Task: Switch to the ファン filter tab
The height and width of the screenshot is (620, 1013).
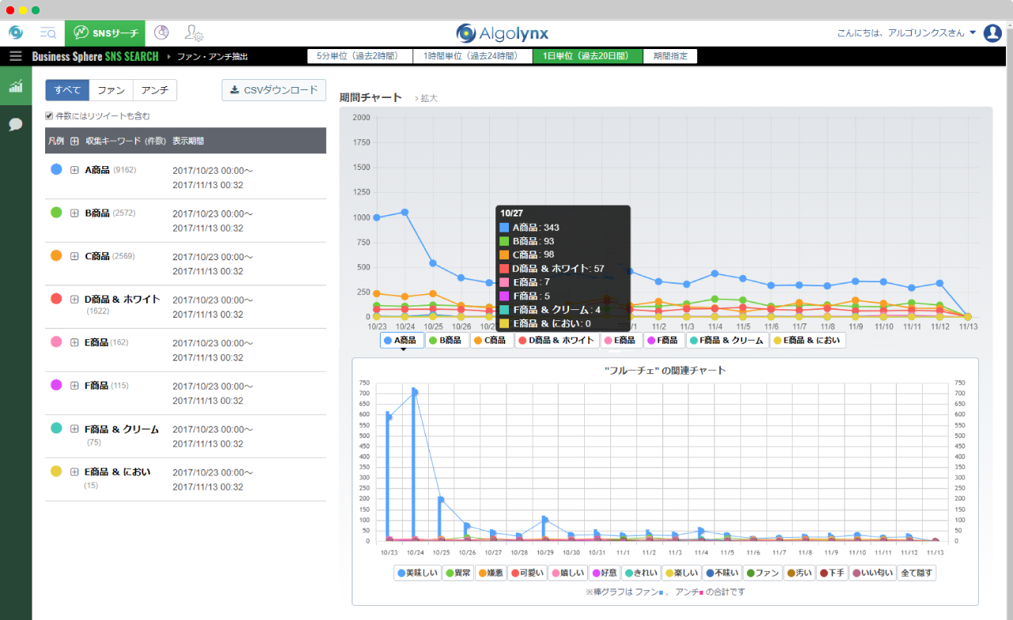Action: (x=111, y=90)
